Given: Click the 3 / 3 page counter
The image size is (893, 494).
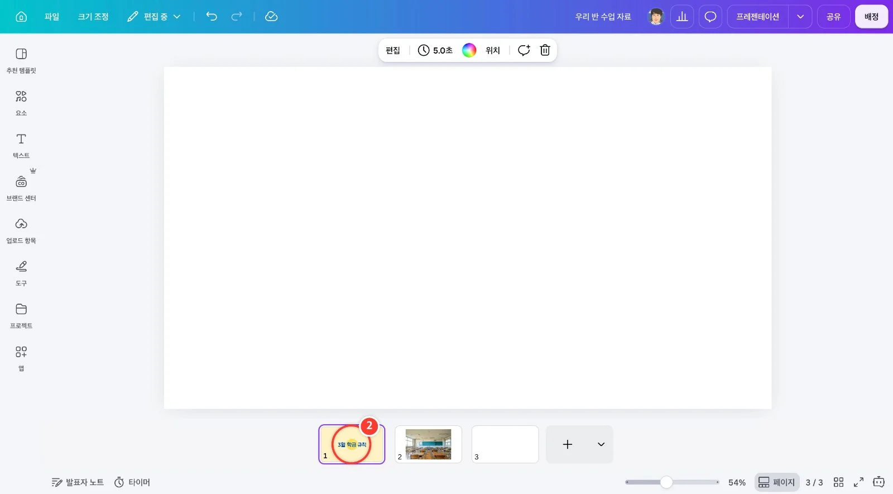Looking at the screenshot, I should (814, 482).
